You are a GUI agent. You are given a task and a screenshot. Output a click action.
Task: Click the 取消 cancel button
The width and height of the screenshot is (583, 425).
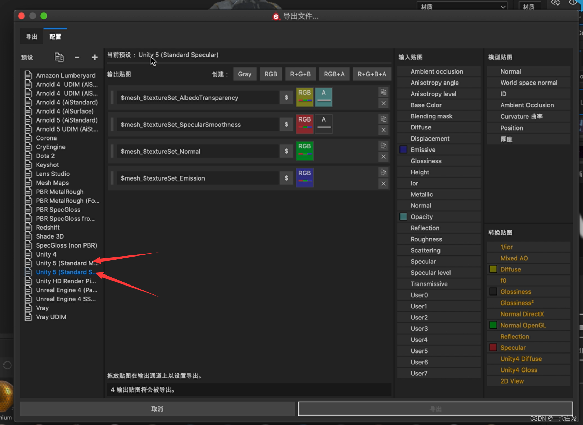157,409
